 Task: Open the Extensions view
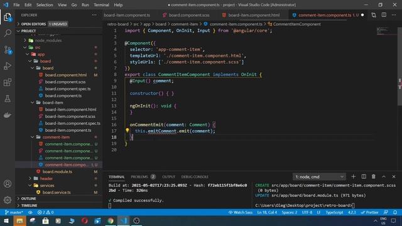(x=8, y=82)
